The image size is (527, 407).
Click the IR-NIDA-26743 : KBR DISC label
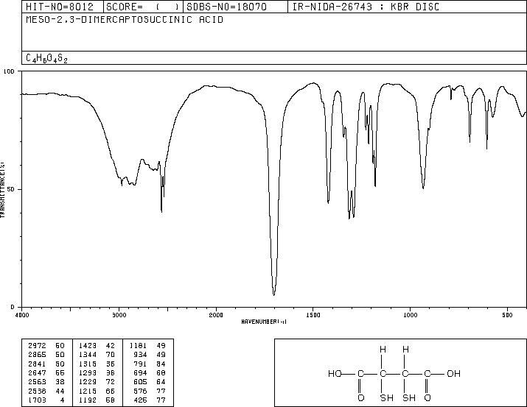[366, 7]
